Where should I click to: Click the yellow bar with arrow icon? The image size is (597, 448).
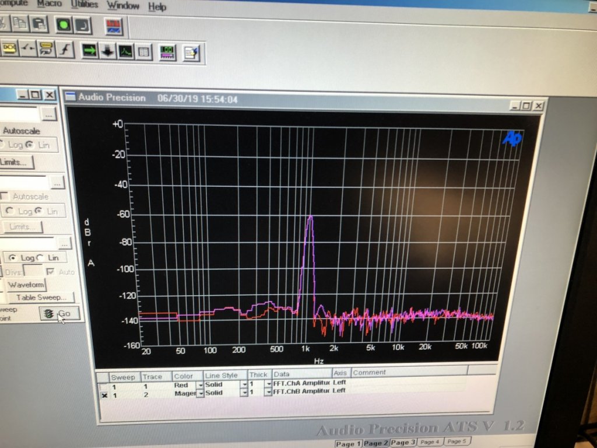tap(47, 49)
